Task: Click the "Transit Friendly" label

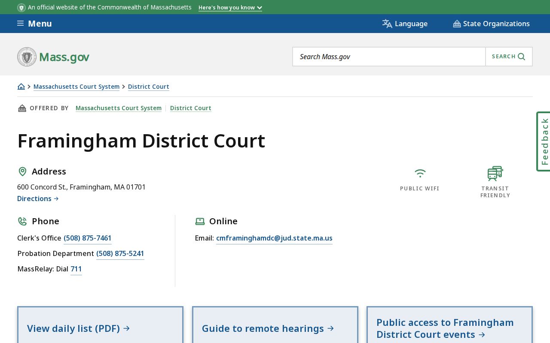Action: click(x=495, y=192)
